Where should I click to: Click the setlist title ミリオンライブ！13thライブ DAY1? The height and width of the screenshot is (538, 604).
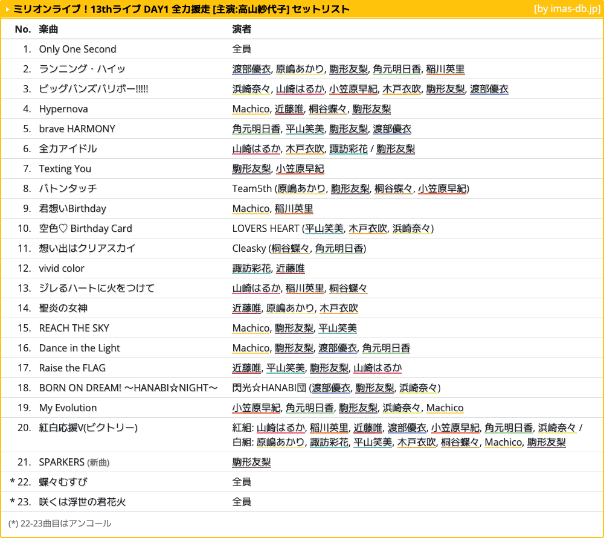(90, 9)
